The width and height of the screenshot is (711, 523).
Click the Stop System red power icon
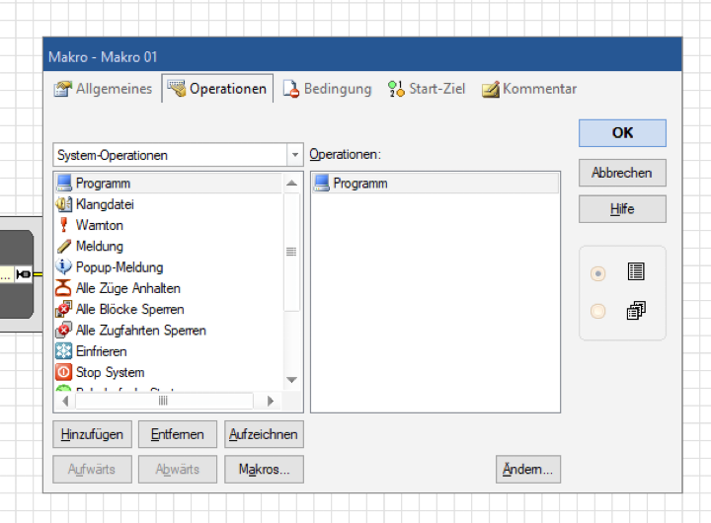[63, 372]
